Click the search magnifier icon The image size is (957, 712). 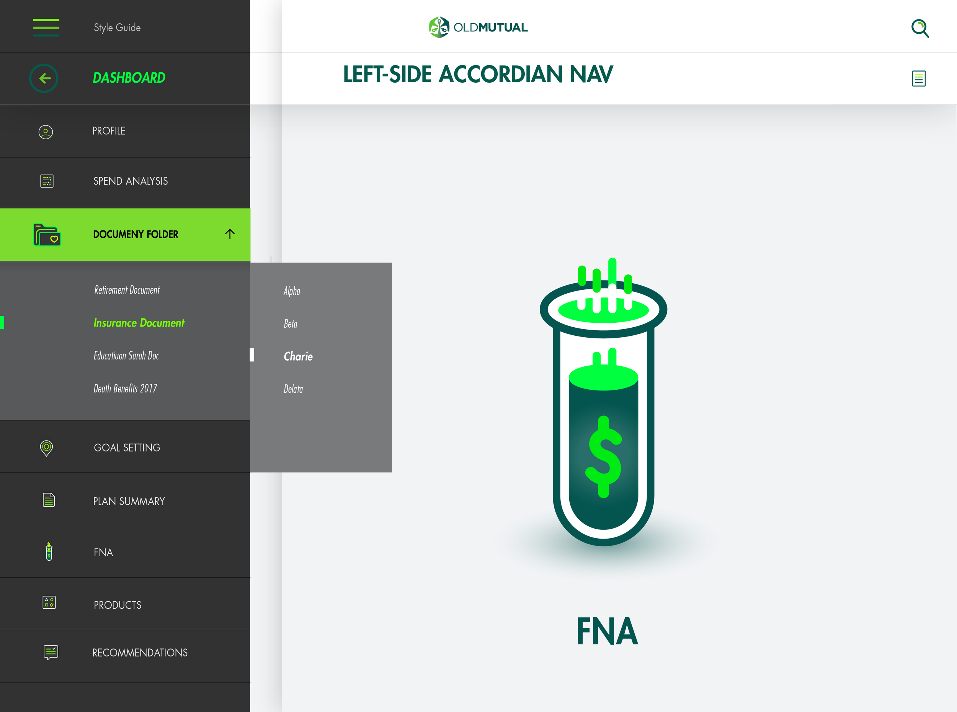pyautogui.click(x=920, y=28)
